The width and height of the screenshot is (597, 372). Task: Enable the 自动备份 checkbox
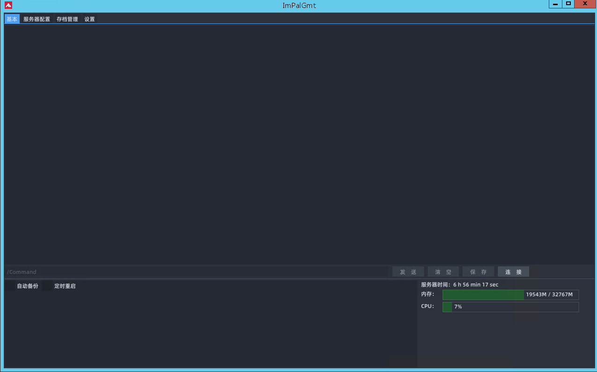click(x=10, y=286)
